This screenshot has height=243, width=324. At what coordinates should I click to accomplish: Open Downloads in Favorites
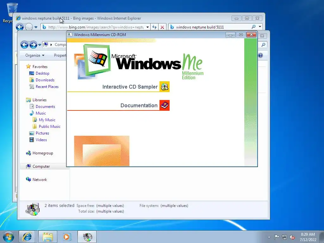[x=45, y=80]
